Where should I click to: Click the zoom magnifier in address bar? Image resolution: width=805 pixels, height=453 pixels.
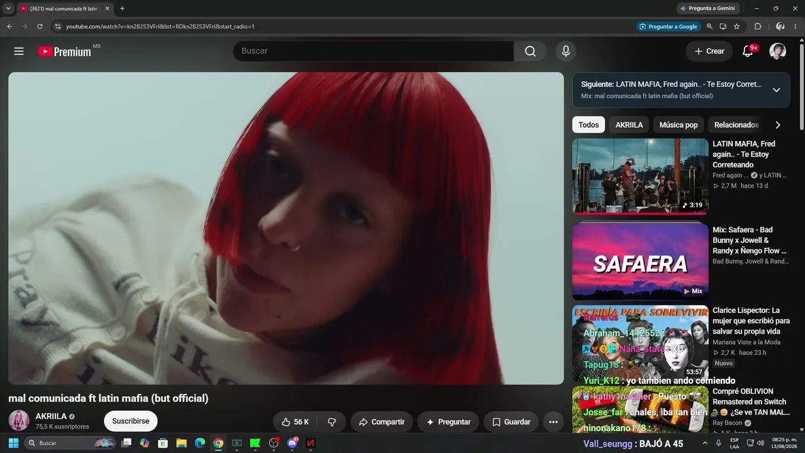(x=709, y=26)
